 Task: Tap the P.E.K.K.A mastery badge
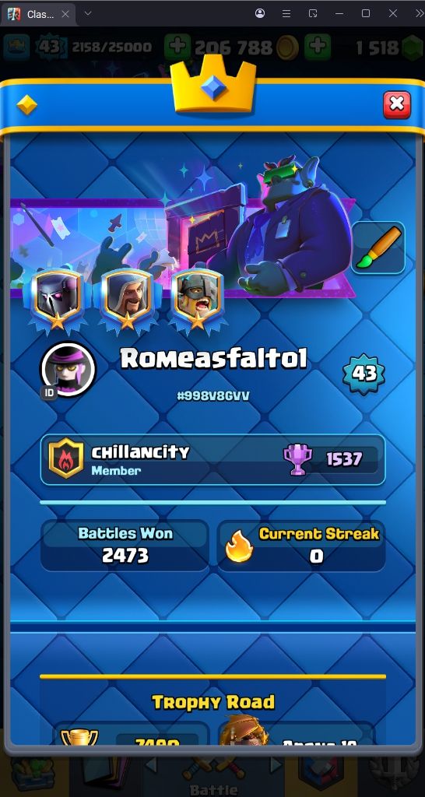(x=57, y=300)
